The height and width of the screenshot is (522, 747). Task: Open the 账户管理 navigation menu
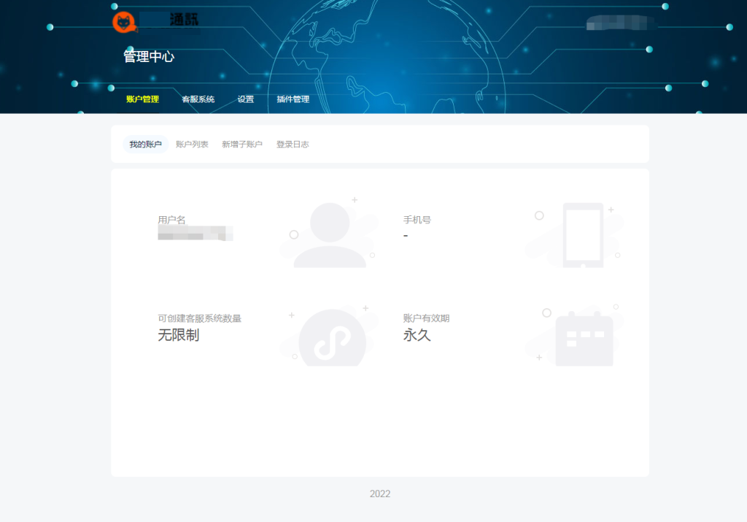(x=142, y=99)
